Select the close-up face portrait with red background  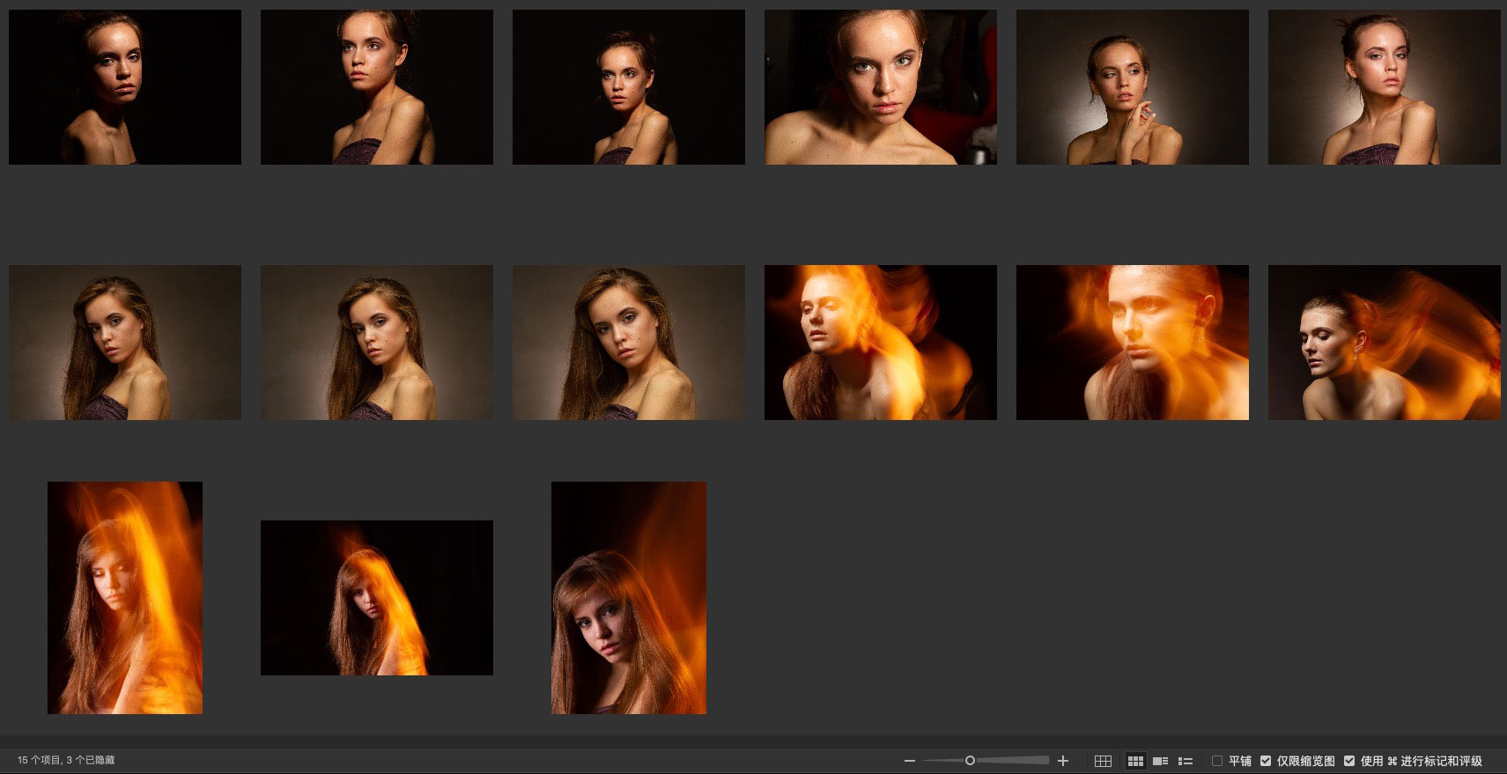coord(881,87)
